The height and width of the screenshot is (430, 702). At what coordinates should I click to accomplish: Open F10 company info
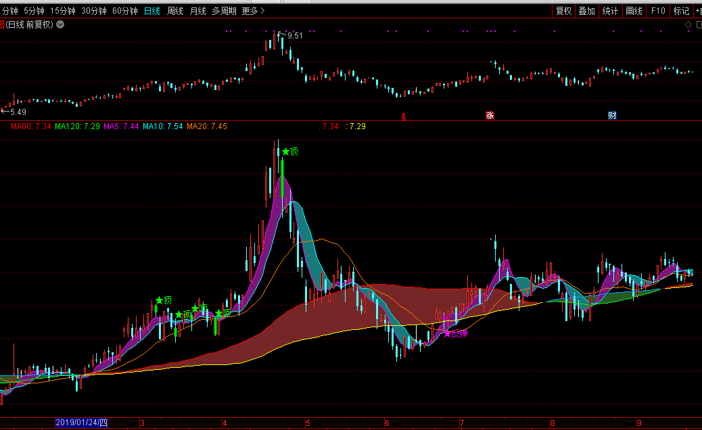pyautogui.click(x=657, y=11)
